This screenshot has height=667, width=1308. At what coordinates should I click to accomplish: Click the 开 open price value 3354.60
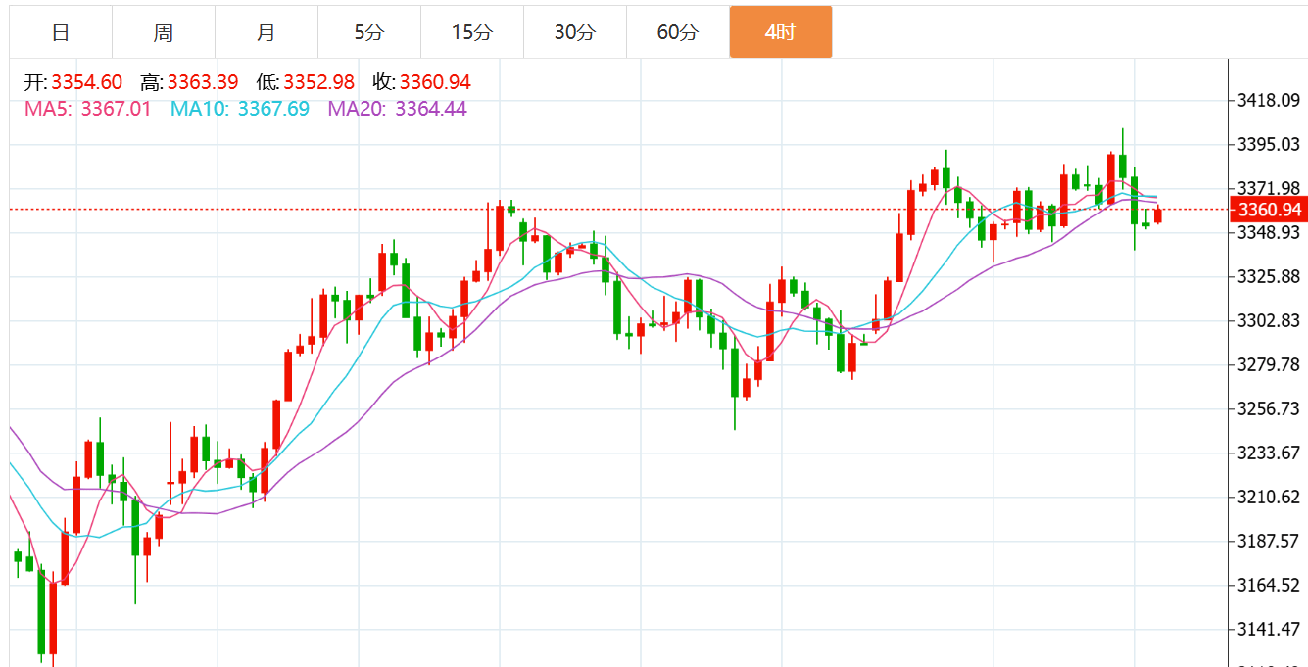(86, 83)
